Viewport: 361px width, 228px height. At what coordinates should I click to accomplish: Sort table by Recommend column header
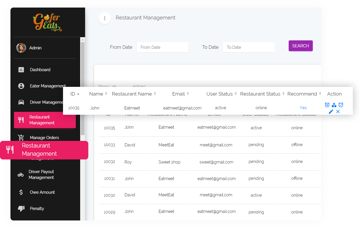[302, 94]
